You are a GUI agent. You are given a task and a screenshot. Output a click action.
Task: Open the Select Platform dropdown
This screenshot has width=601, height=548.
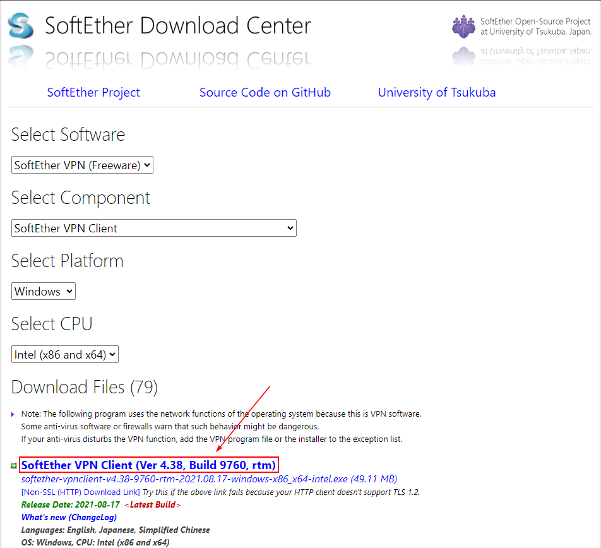(x=44, y=291)
